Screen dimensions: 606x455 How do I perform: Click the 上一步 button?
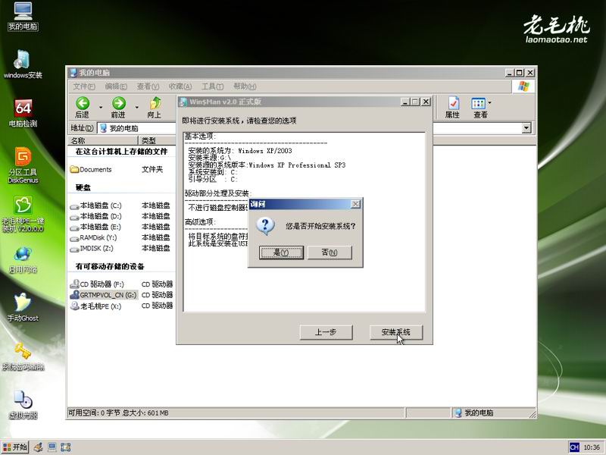click(x=326, y=332)
